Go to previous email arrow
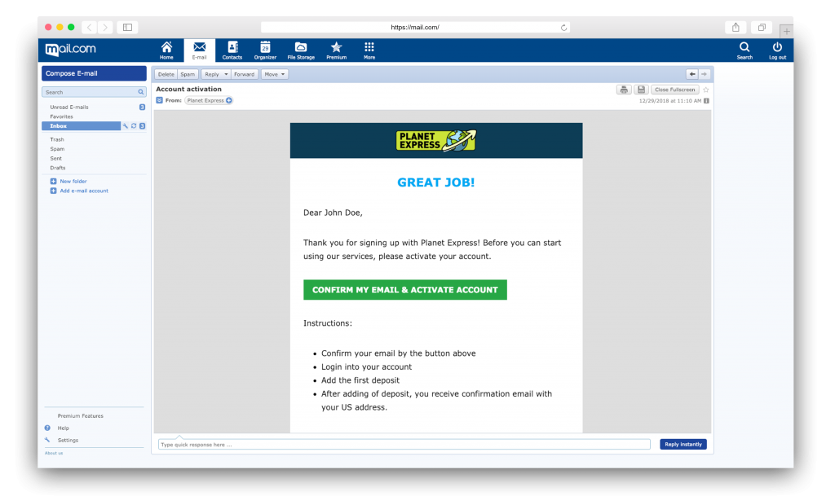Image resolution: width=835 pixels, height=496 pixels. tap(691, 74)
